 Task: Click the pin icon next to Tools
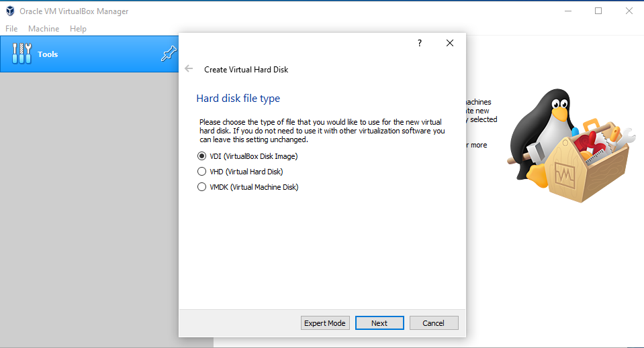coord(169,54)
